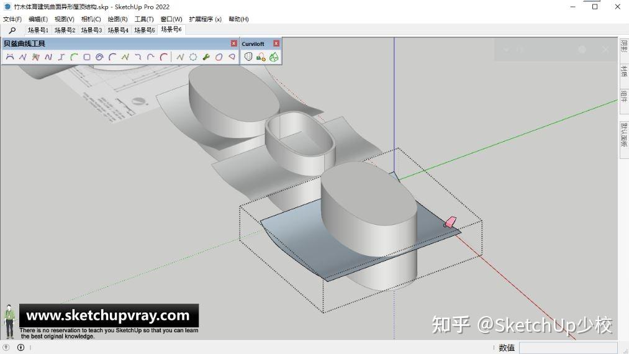Close the Curviloft toolbar
The height and width of the screenshot is (354, 629).
click(276, 43)
